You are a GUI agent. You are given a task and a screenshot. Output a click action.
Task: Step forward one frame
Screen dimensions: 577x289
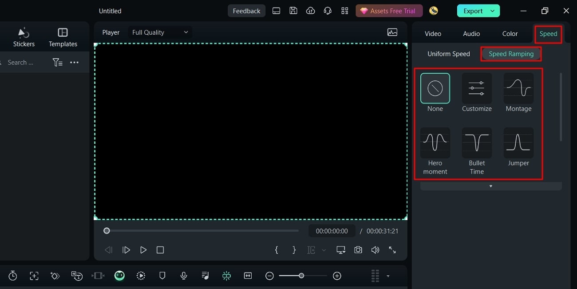coord(126,250)
